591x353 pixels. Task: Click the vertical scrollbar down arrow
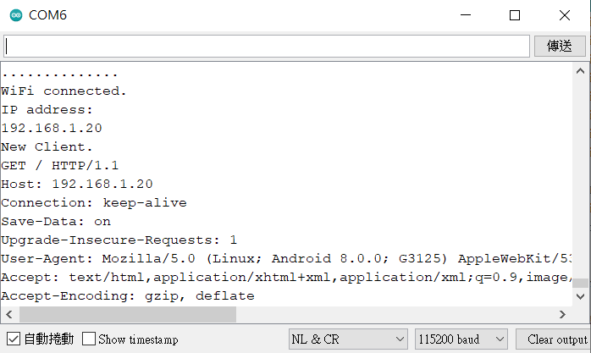580,296
